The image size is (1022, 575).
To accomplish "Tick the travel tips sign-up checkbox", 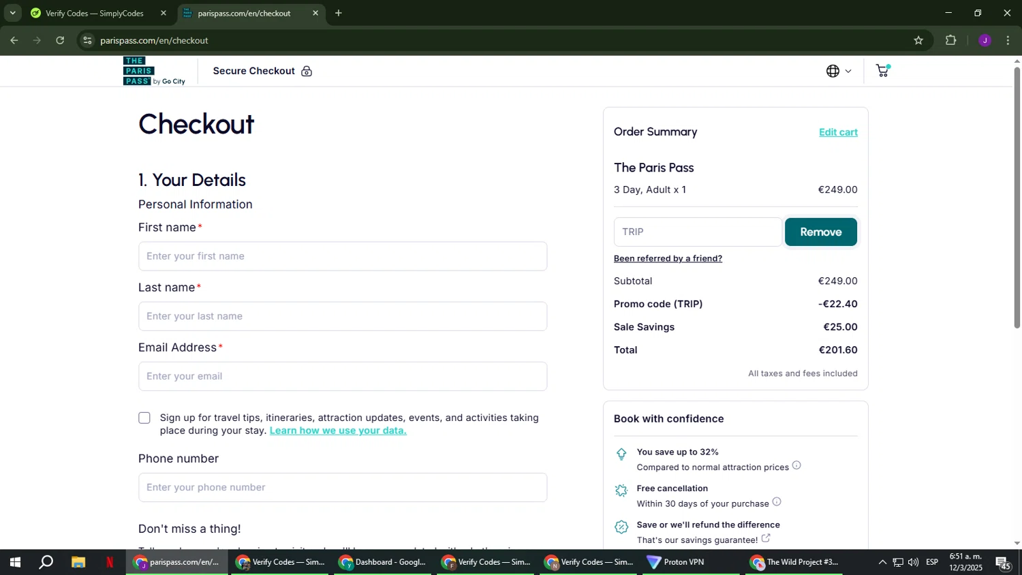I will (x=144, y=418).
